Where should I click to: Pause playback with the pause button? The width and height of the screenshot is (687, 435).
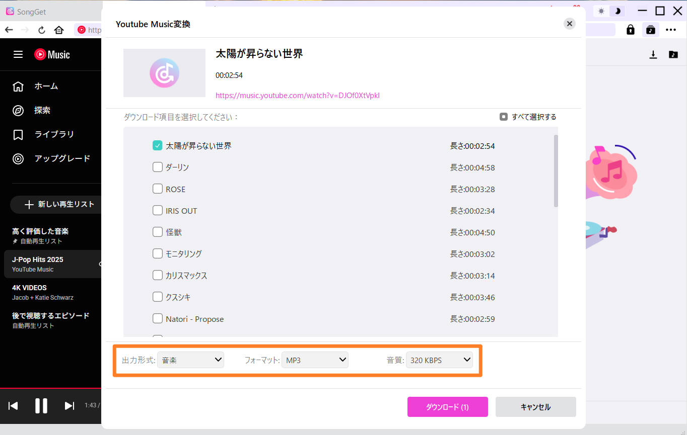(x=41, y=406)
